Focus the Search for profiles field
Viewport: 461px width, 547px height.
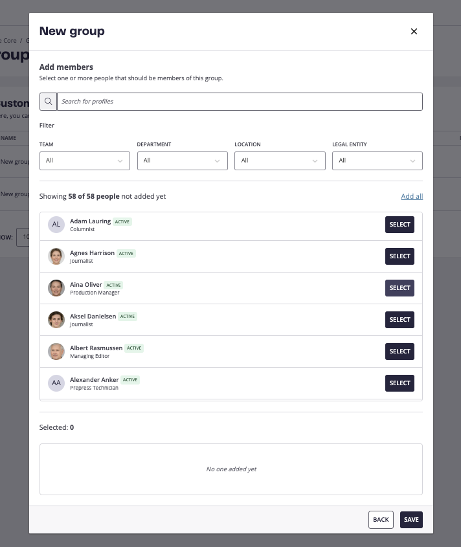[240, 102]
